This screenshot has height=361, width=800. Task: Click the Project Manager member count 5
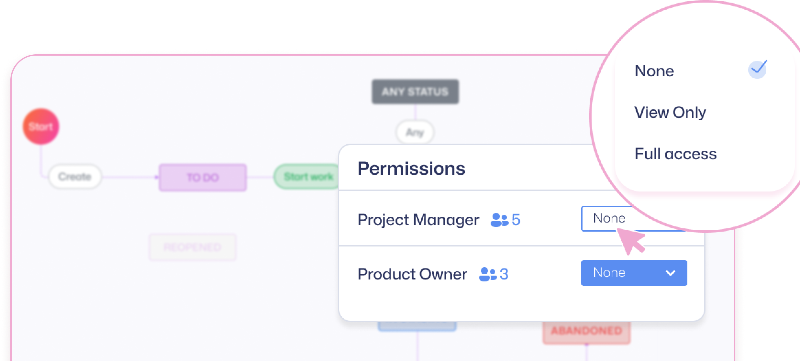click(x=516, y=220)
